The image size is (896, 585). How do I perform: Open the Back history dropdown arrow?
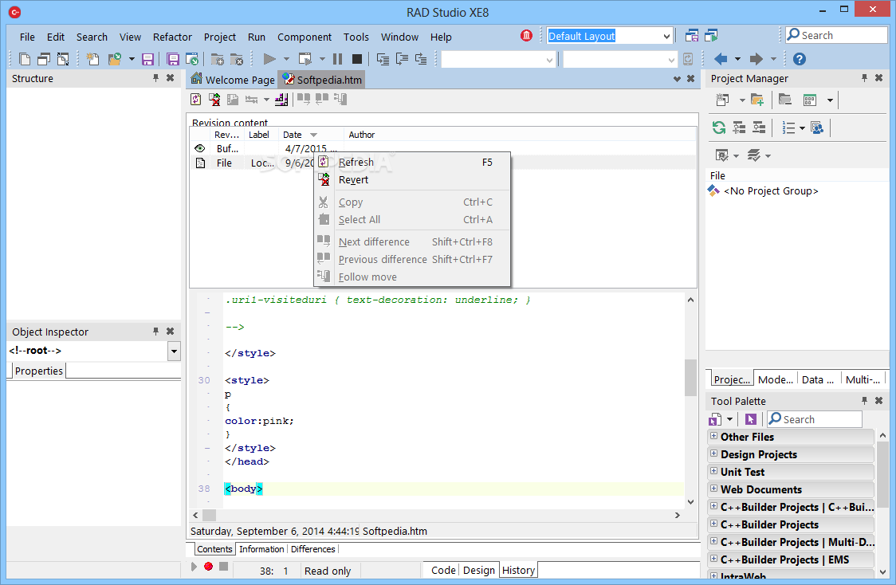pyautogui.click(x=737, y=59)
